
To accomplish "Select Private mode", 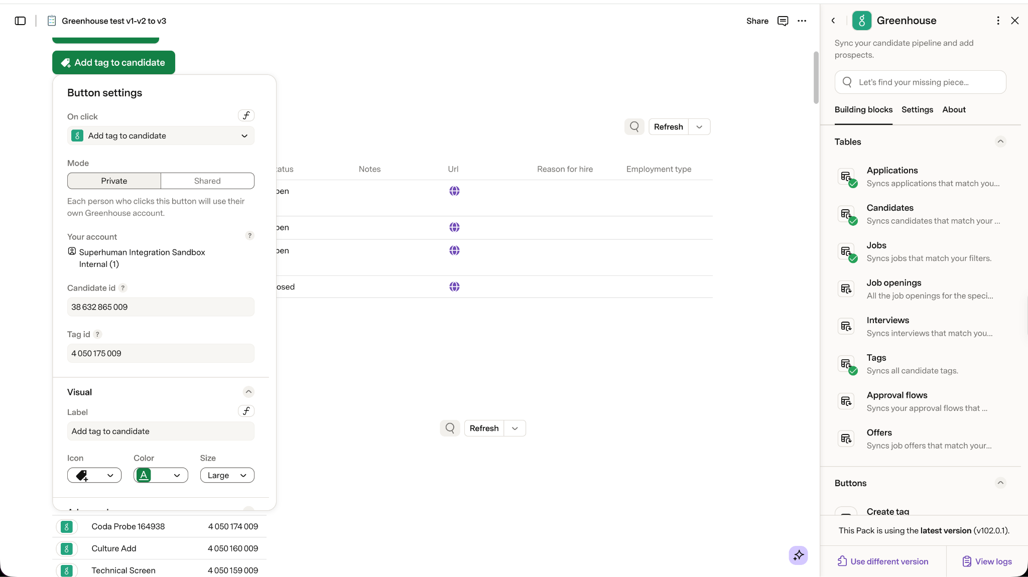I will [x=114, y=181].
